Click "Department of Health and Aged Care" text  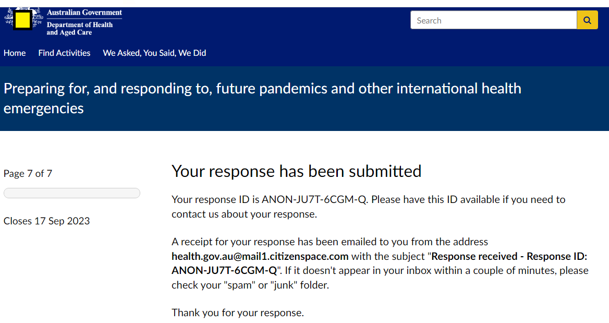pos(79,29)
